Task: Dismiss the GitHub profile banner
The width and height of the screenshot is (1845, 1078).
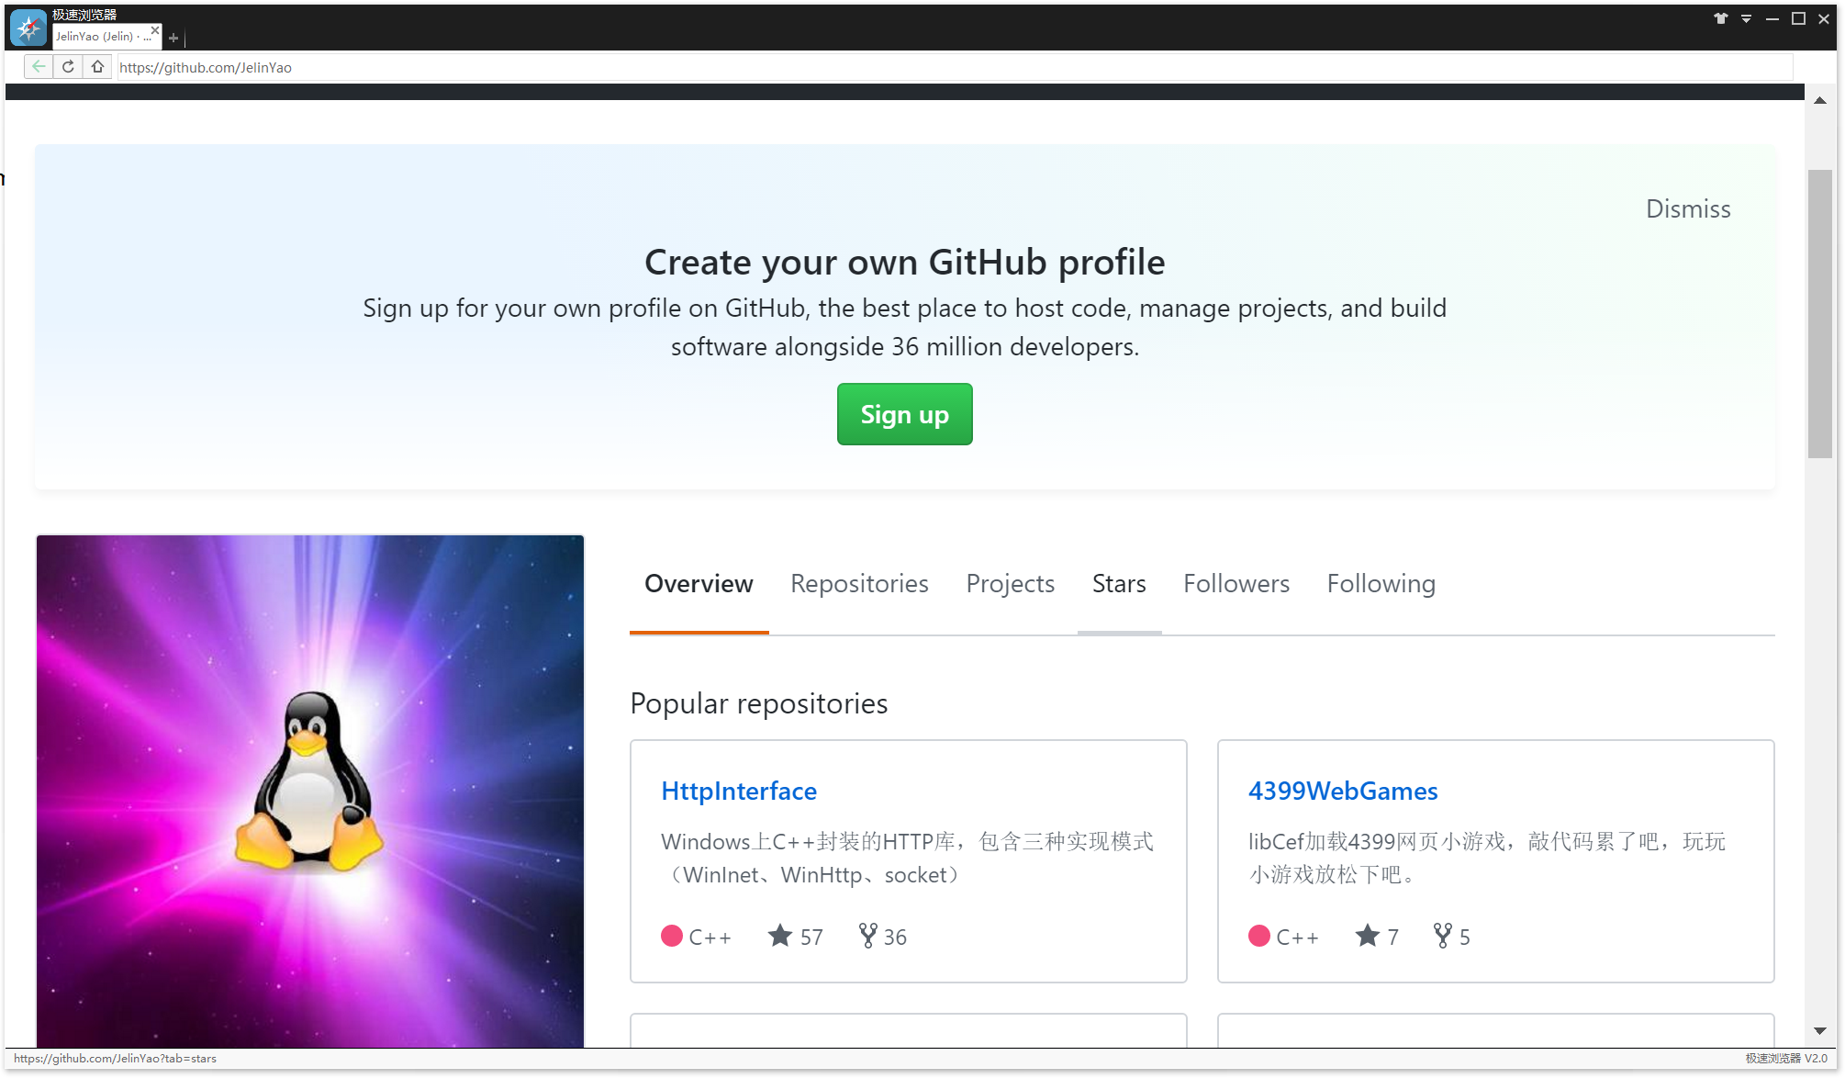Action: pos(1687,209)
